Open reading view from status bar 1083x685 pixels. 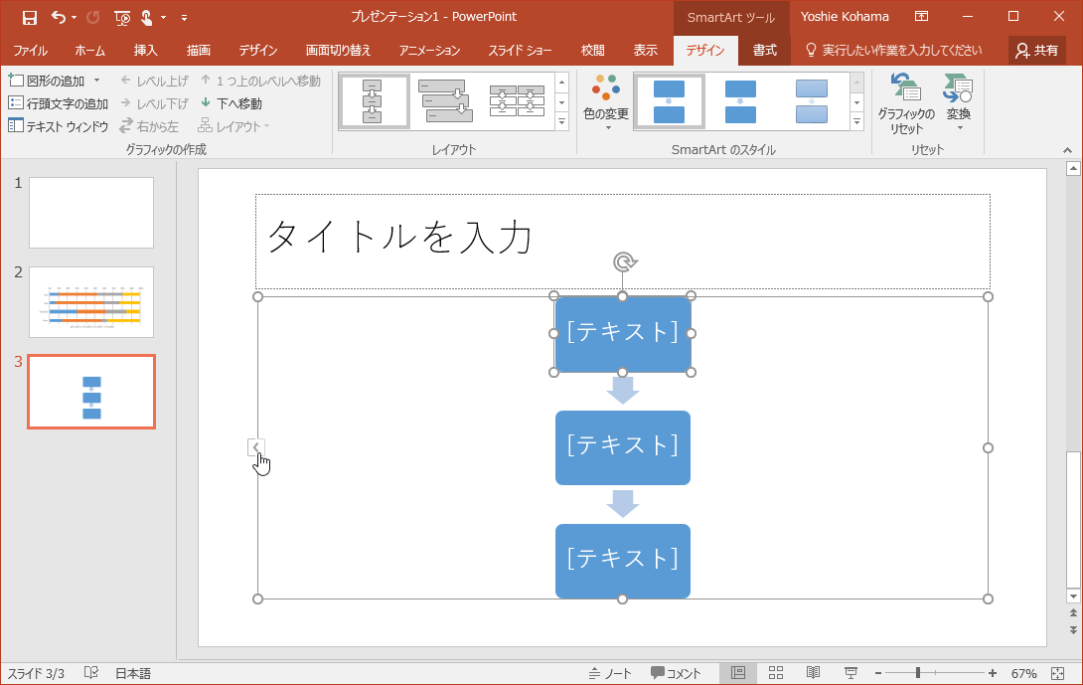coord(813,673)
